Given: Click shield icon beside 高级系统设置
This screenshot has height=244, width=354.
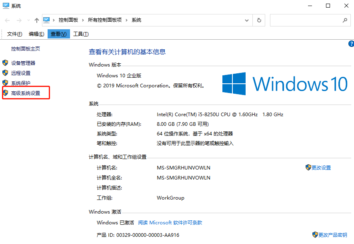Looking at the screenshot, I should pyautogui.click(x=5, y=93).
